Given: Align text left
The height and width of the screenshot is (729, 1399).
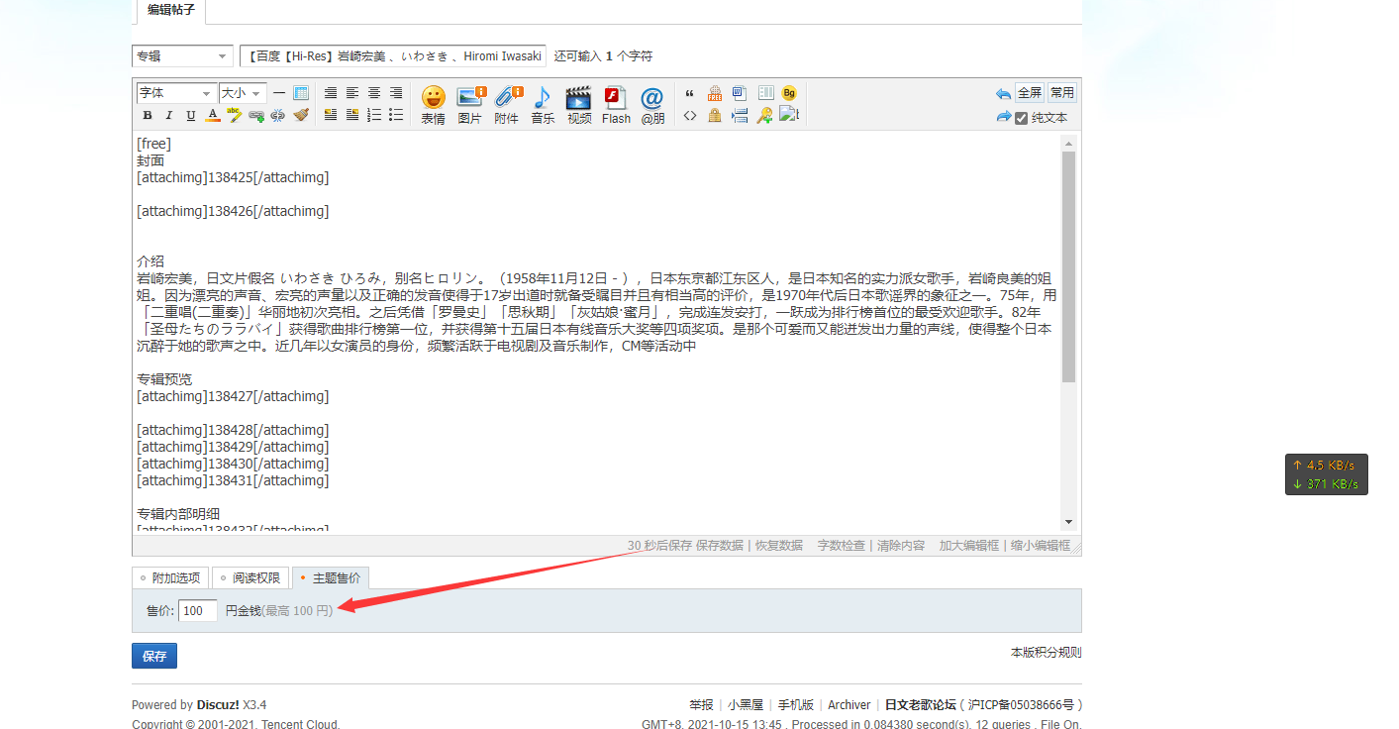Looking at the screenshot, I should pyautogui.click(x=352, y=93).
